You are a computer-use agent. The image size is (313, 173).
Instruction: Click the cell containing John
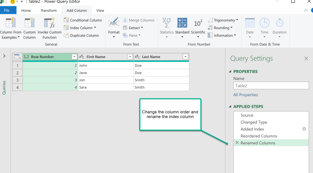point(106,65)
